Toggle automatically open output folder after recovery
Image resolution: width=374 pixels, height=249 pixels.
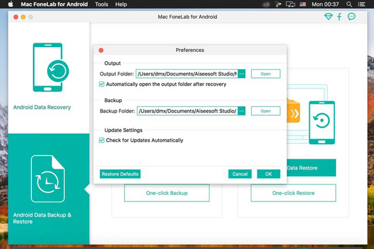(102, 84)
